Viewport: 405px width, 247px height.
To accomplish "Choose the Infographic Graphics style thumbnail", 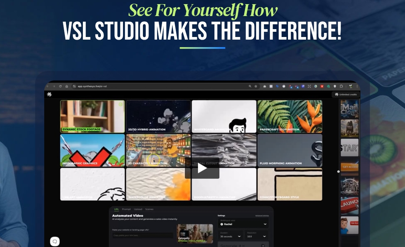I will pos(92,150).
